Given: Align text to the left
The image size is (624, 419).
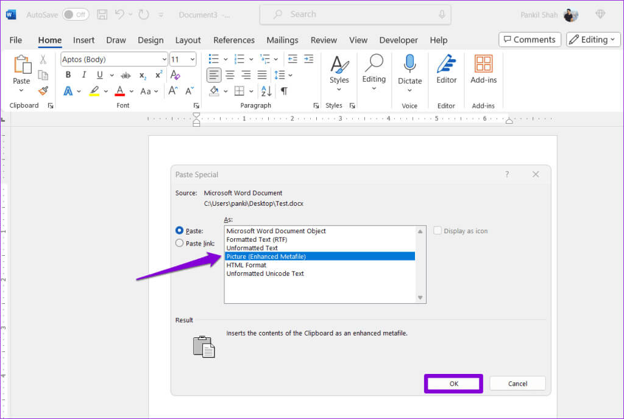Looking at the screenshot, I should [214, 75].
